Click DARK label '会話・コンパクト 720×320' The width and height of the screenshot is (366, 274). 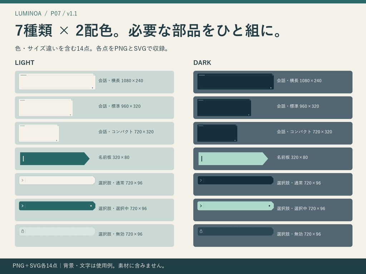tap(305, 132)
